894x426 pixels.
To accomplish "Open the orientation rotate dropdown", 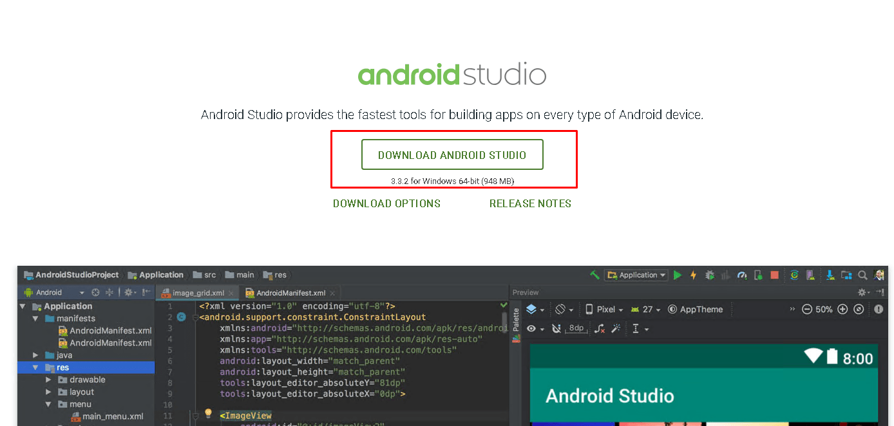I will point(564,310).
